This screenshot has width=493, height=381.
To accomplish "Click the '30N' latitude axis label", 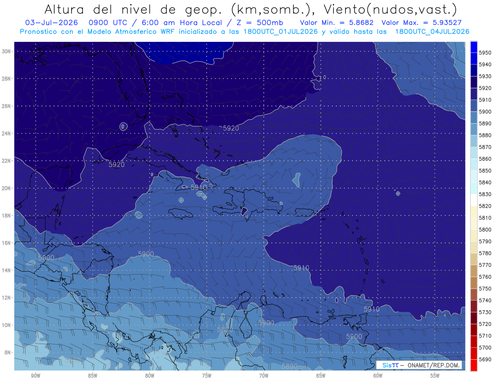I will coord(6,51).
